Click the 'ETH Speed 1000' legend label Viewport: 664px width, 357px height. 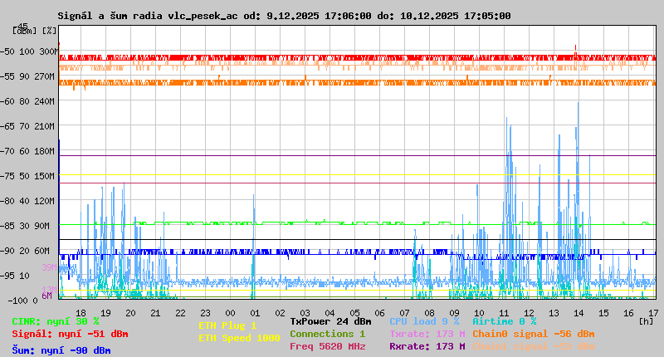[239, 338]
